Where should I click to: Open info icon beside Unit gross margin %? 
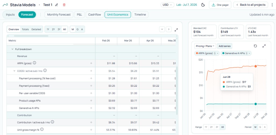click(42, 129)
